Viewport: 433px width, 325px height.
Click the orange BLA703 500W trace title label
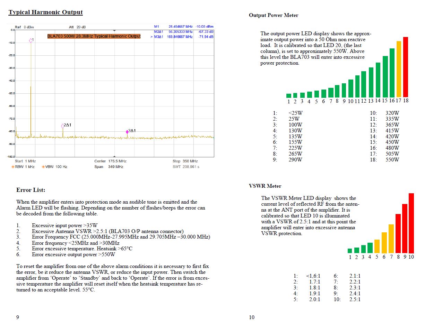[x=94, y=36]
